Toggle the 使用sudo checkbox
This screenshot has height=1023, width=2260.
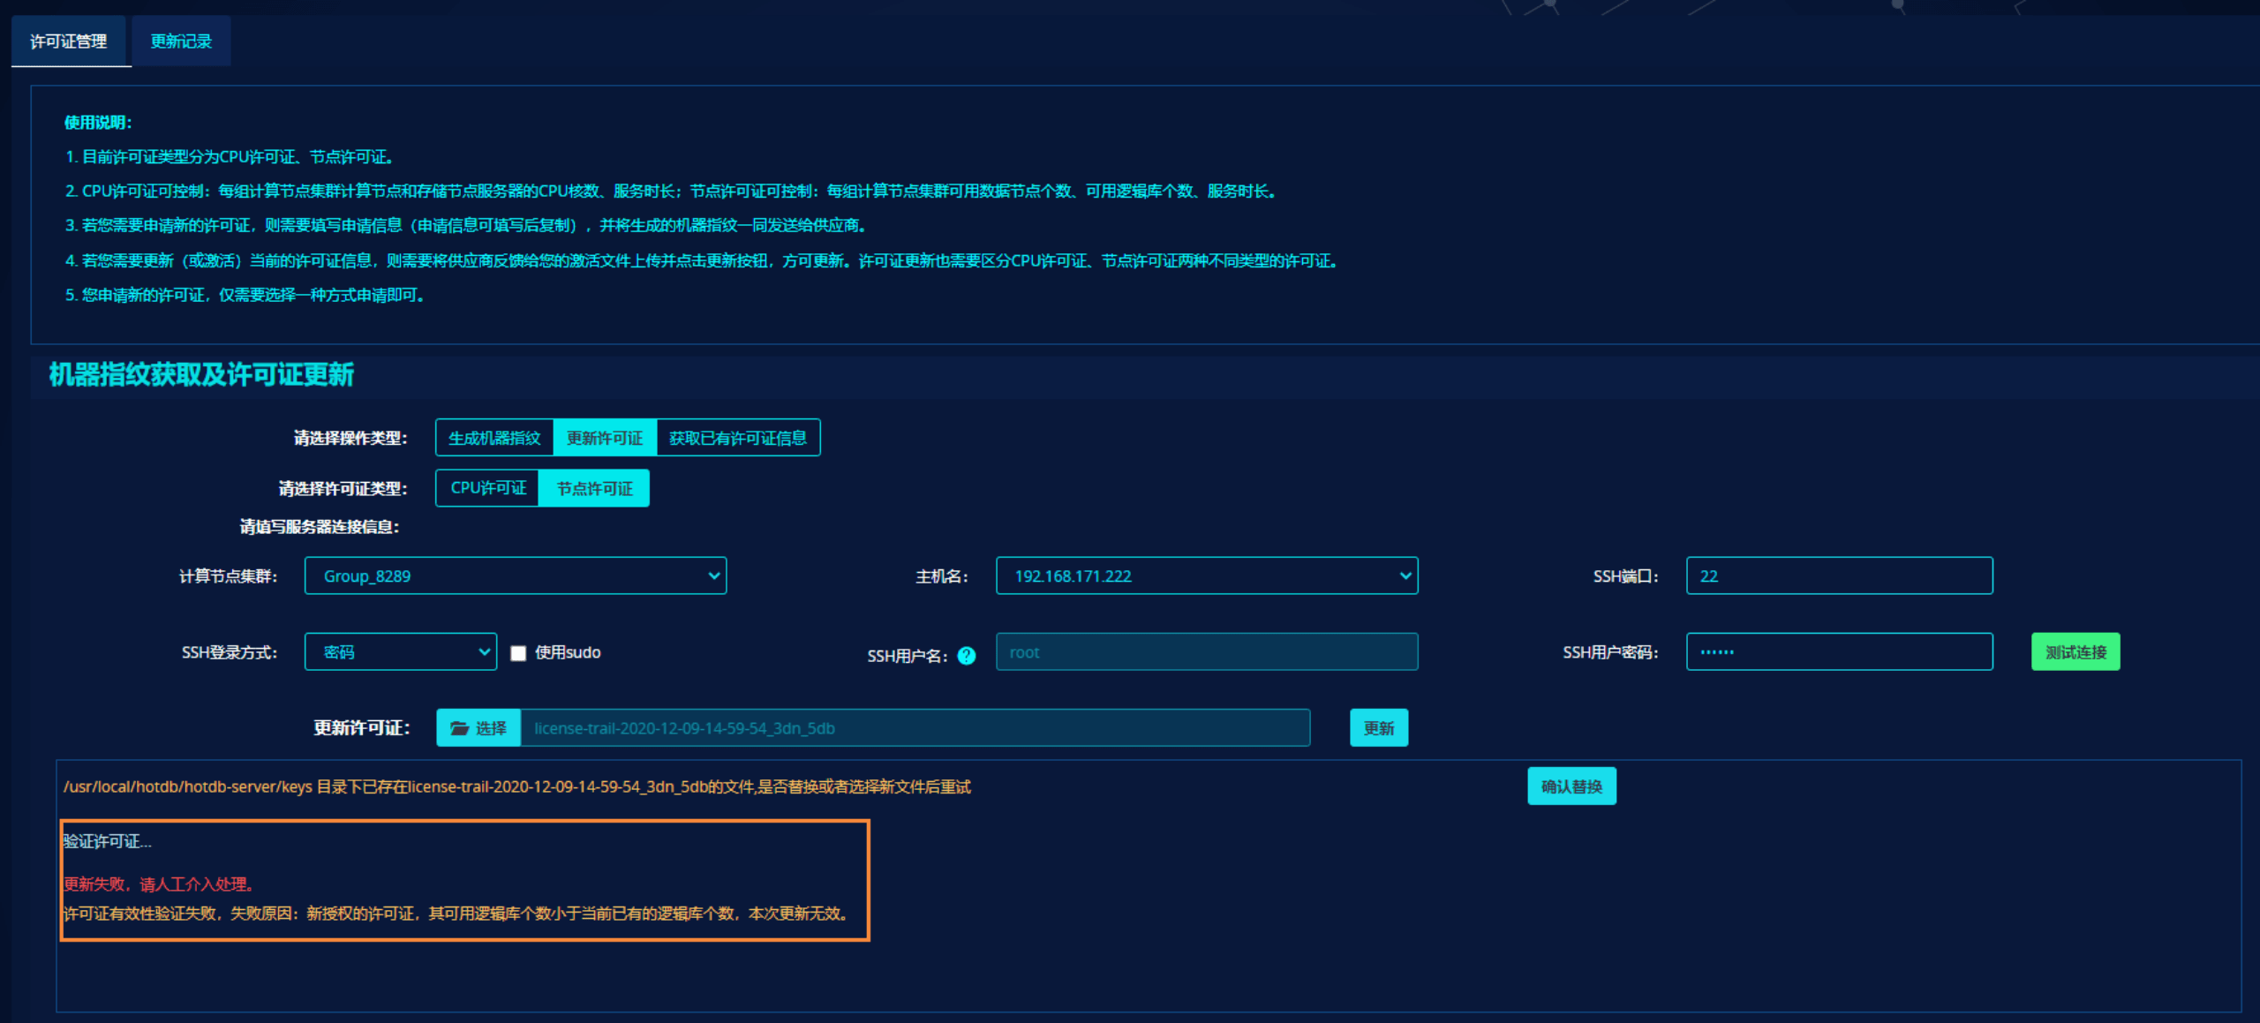click(x=519, y=653)
